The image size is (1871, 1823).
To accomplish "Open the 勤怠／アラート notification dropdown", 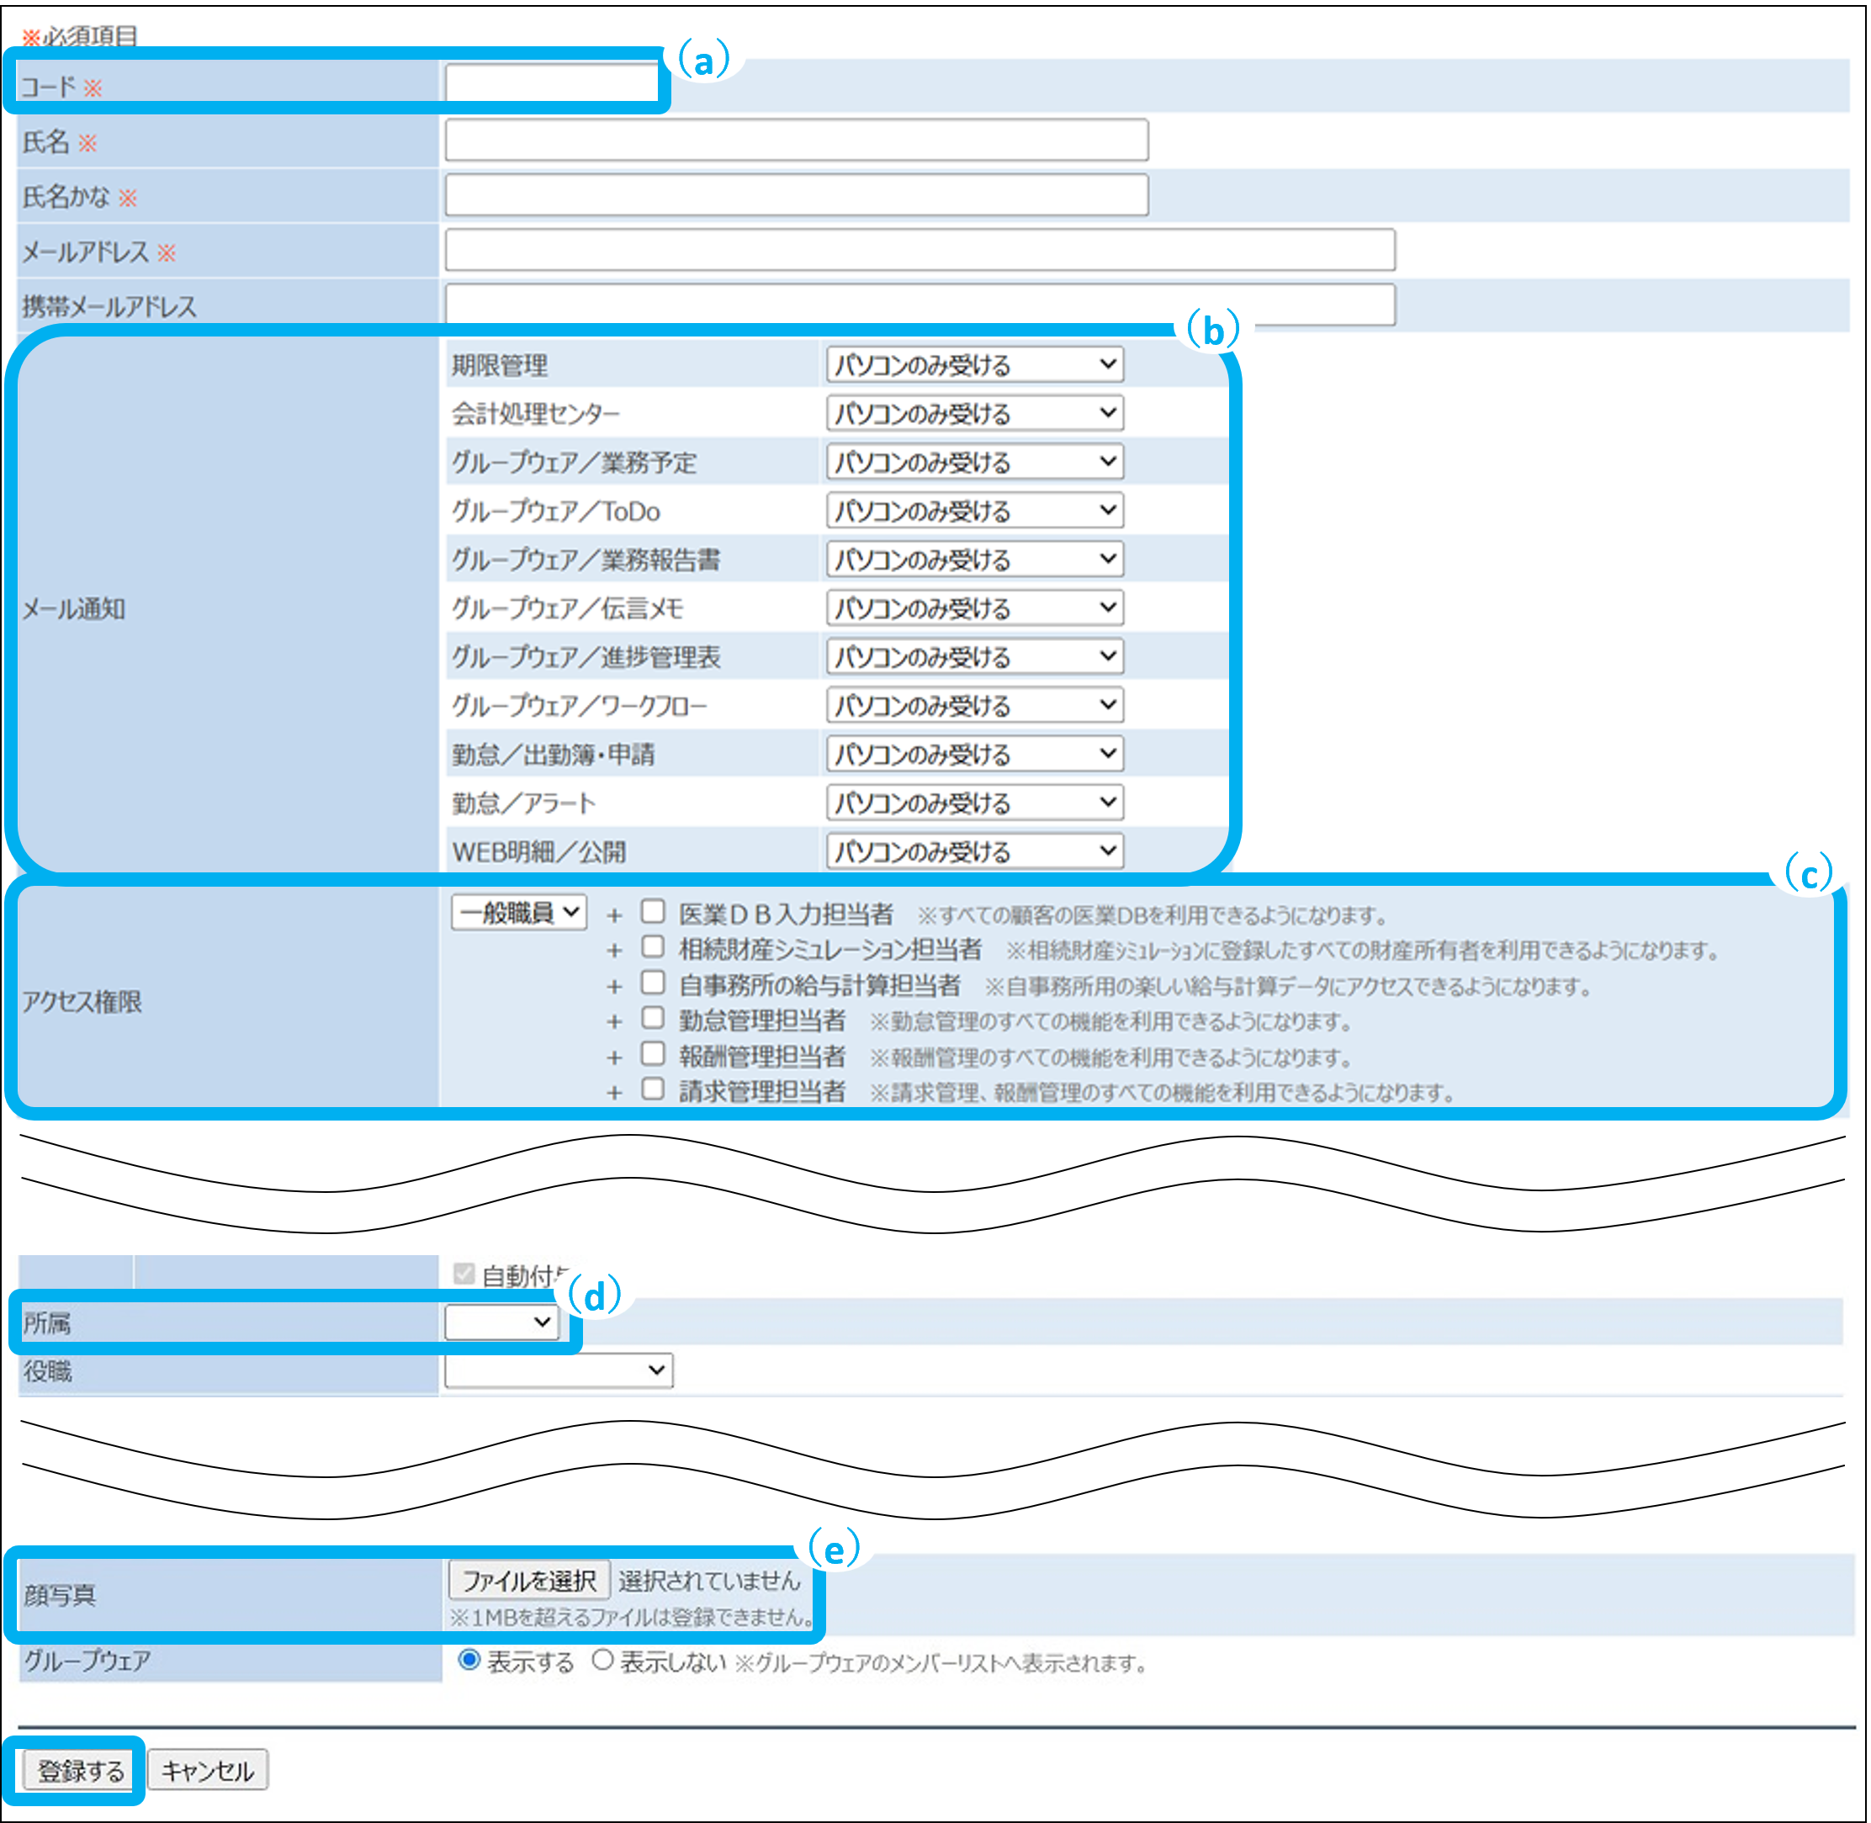I will click(x=974, y=803).
